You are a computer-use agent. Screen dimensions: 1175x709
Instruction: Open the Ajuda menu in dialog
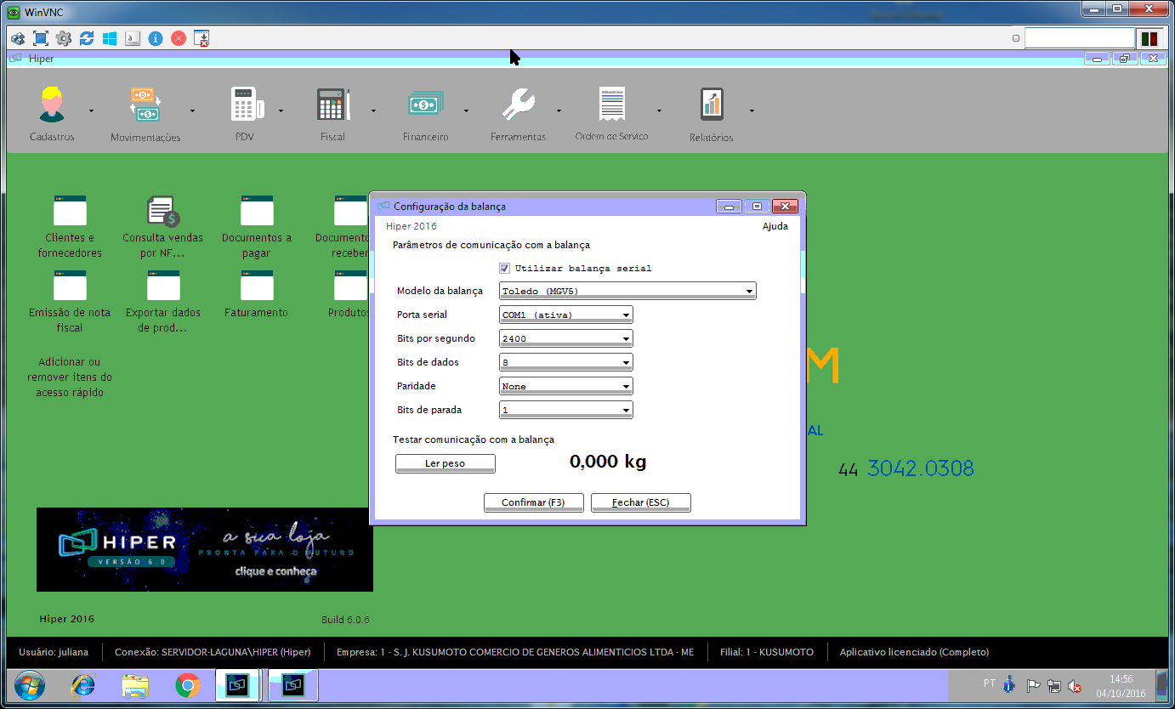[x=775, y=226]
